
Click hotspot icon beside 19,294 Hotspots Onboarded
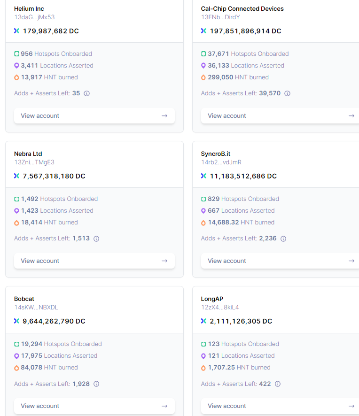17,344
